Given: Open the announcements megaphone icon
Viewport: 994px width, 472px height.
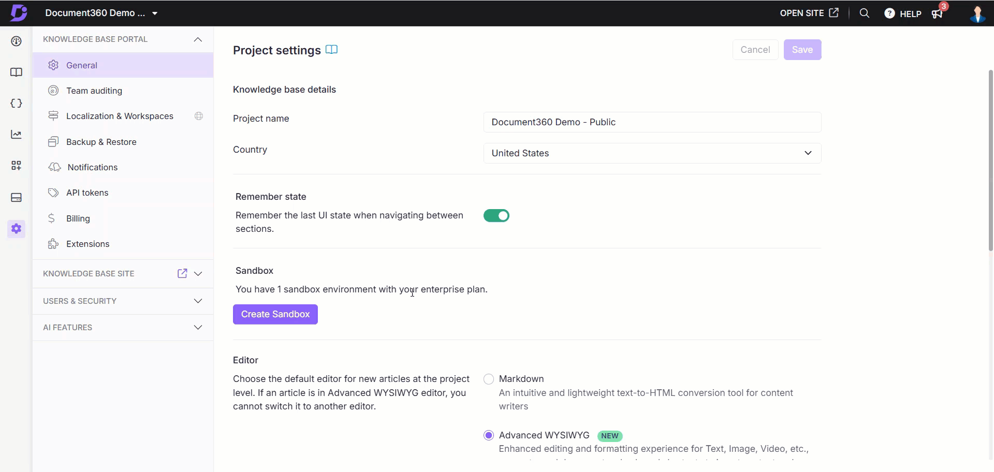Looking at the screenshot, I should point(937,13).
